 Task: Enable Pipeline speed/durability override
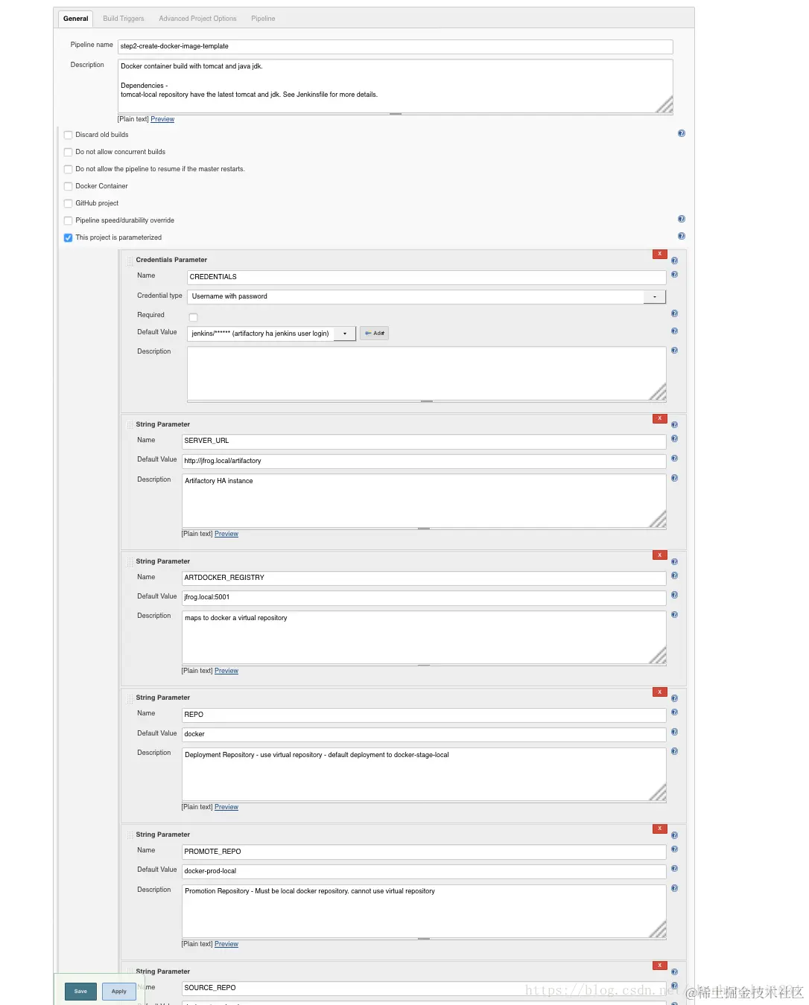(x=68, y=221)
